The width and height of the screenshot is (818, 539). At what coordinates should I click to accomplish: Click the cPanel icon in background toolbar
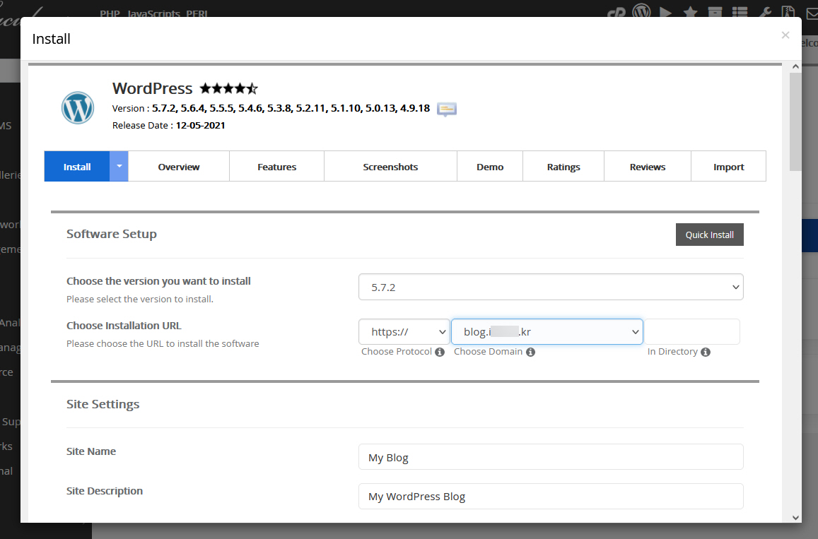point(617,13)
